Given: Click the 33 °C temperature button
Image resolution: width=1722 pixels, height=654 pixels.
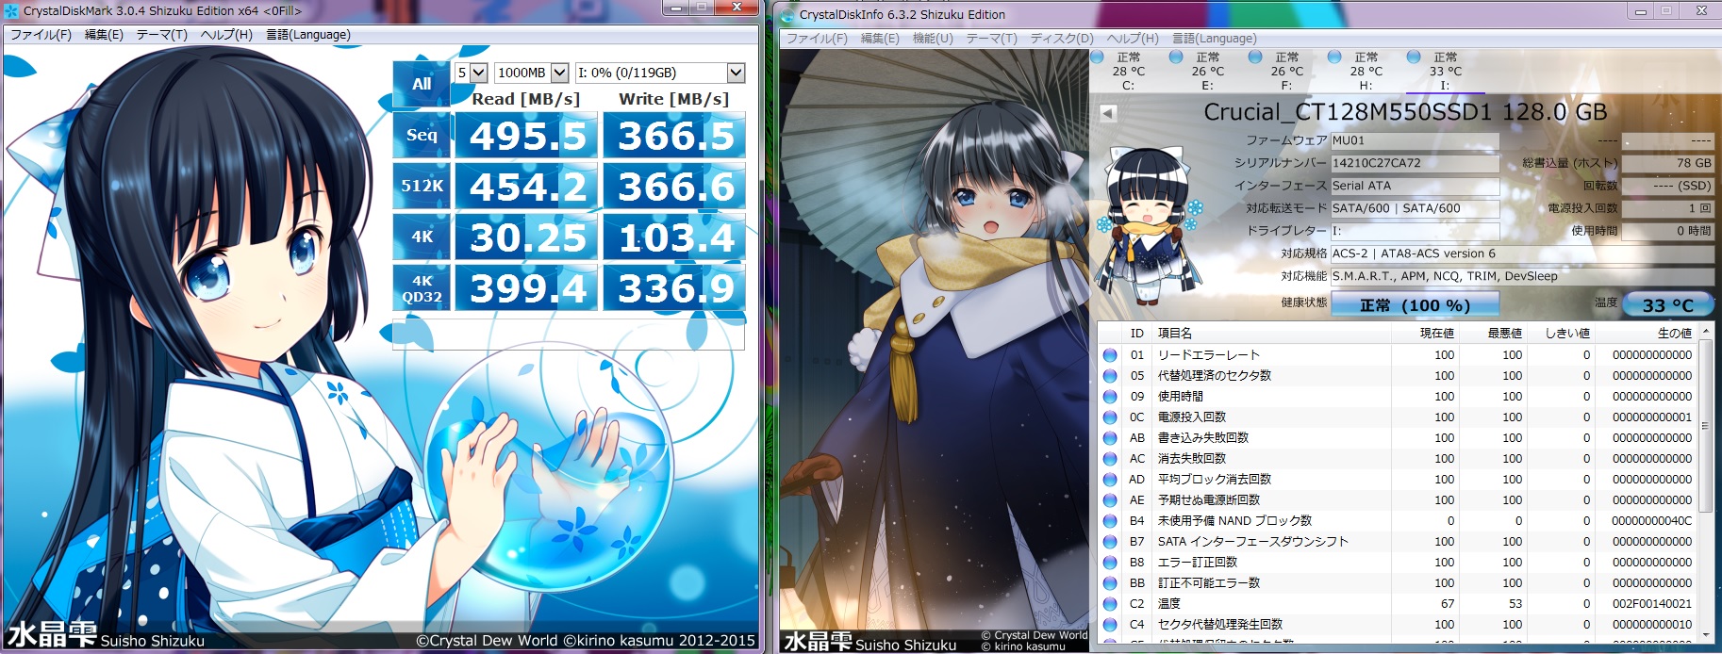Looking at the screenshot, I should coord(1667,304).
